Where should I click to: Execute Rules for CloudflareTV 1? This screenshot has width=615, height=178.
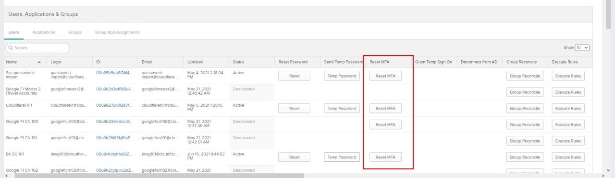[568, 109]
